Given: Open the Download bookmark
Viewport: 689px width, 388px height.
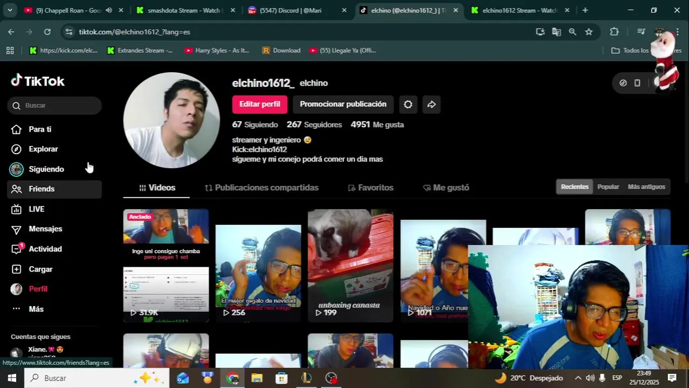Looking at the screenshot, I should [281, 50].
